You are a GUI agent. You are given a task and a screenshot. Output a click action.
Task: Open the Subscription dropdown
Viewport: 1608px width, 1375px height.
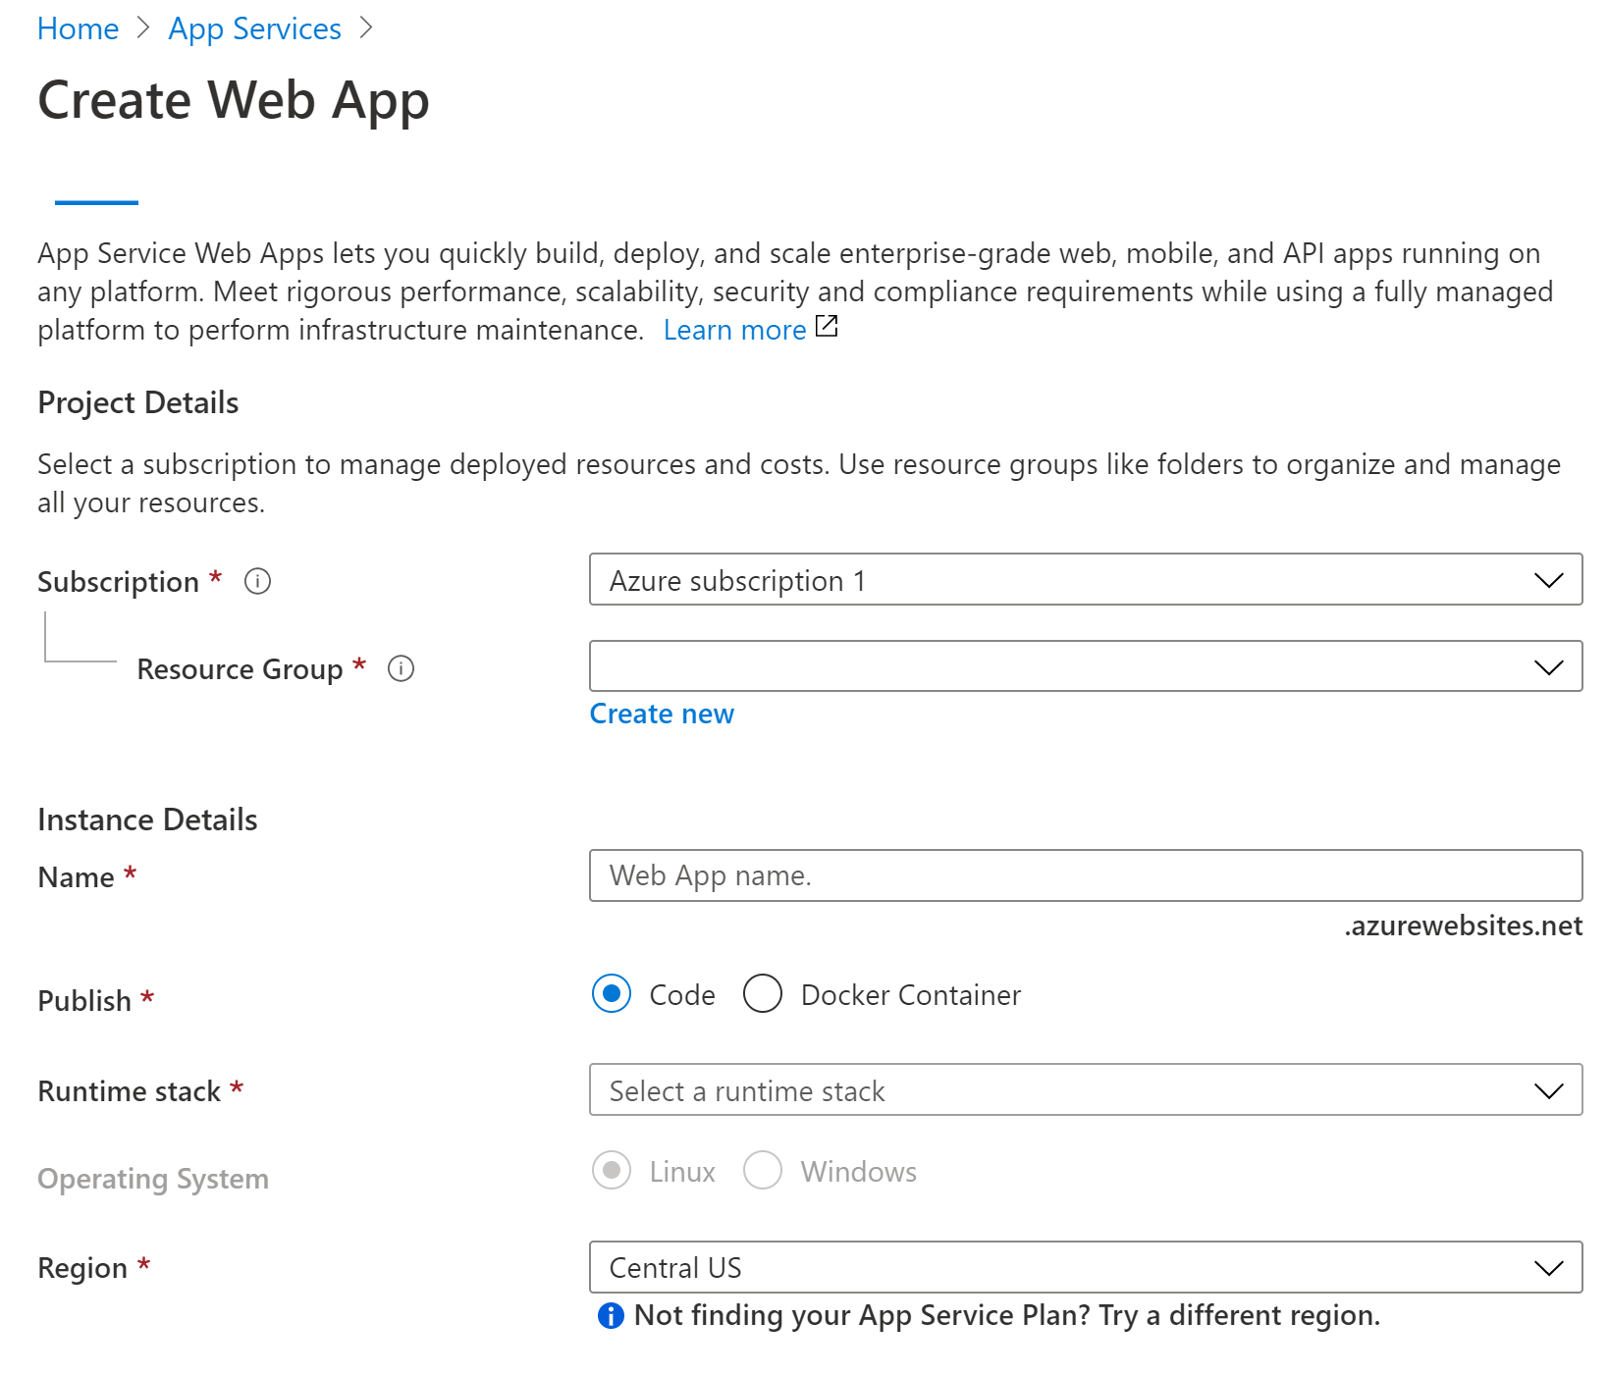[x=1086, y=579]
